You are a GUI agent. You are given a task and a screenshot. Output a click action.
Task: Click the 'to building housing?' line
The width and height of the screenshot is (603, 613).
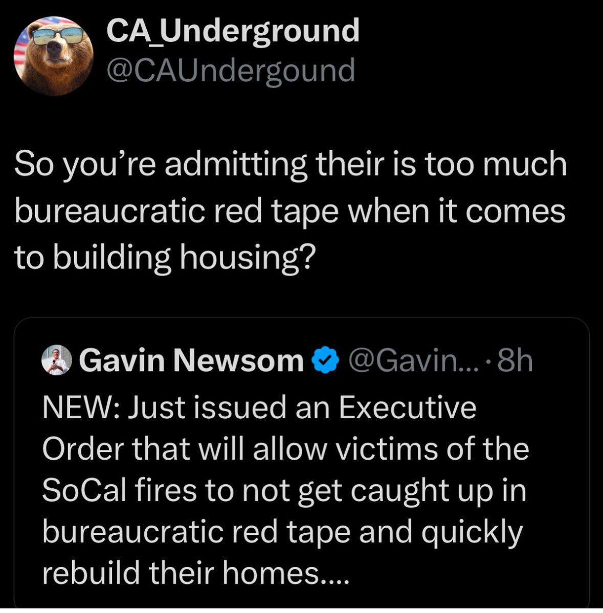[163, 257]
